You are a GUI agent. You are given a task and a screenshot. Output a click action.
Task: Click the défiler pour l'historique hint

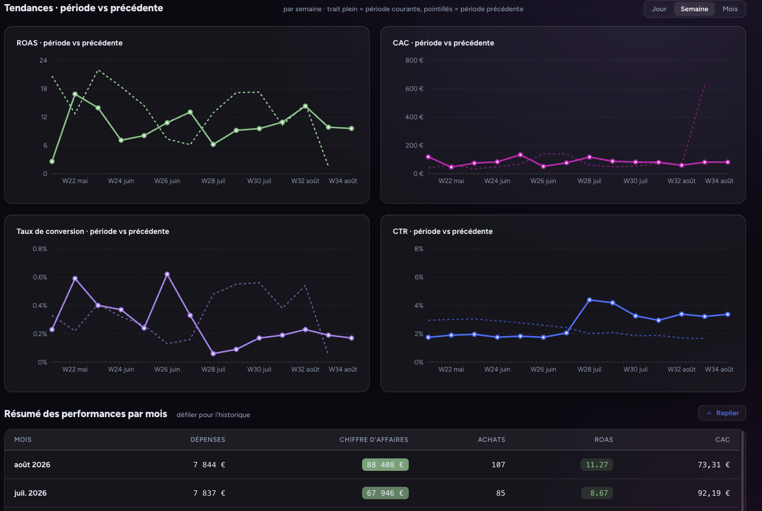tap(213, 415)
